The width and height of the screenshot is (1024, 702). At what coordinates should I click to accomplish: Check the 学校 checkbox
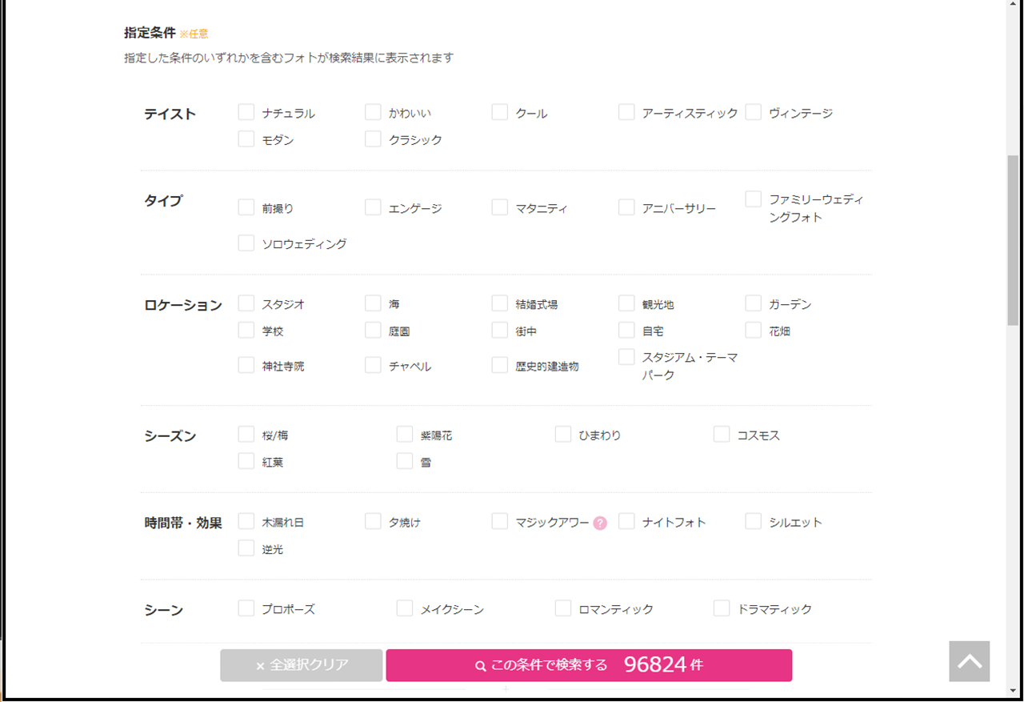pos(246,330)
